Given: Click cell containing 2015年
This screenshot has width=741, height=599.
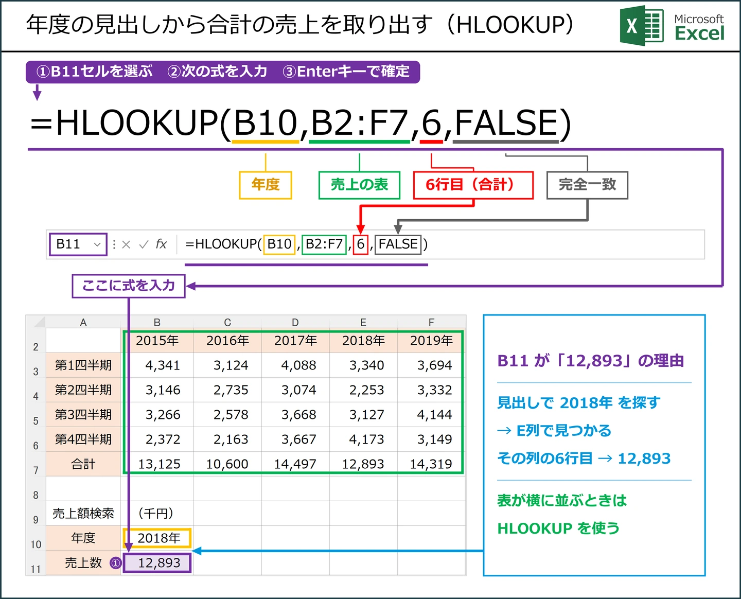Looking at the screenshot, I should (157, 341).
